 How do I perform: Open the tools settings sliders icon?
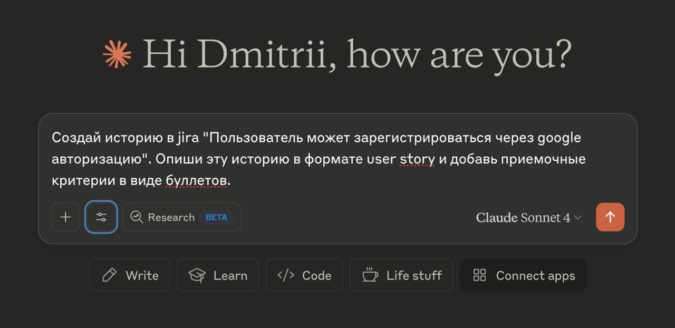point(101,217)
